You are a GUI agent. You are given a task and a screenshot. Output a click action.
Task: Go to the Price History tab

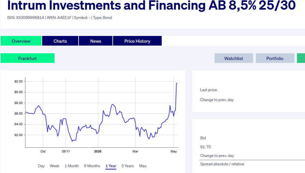click(x=137, y=41)
